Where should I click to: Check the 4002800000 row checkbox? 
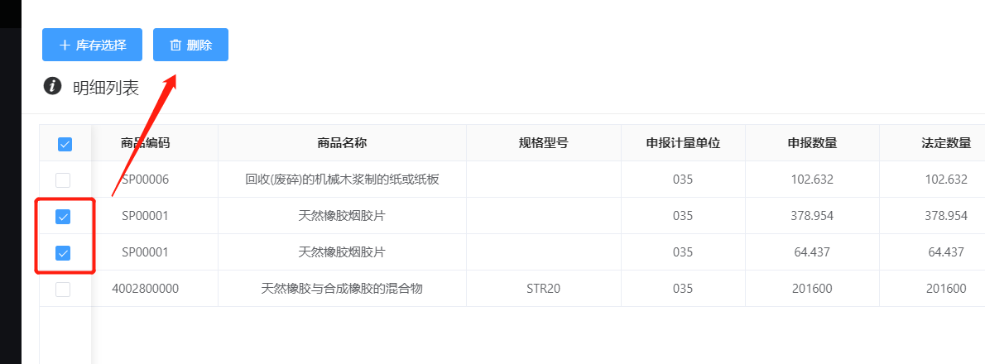pyautogui.click(x=63, y=290)
